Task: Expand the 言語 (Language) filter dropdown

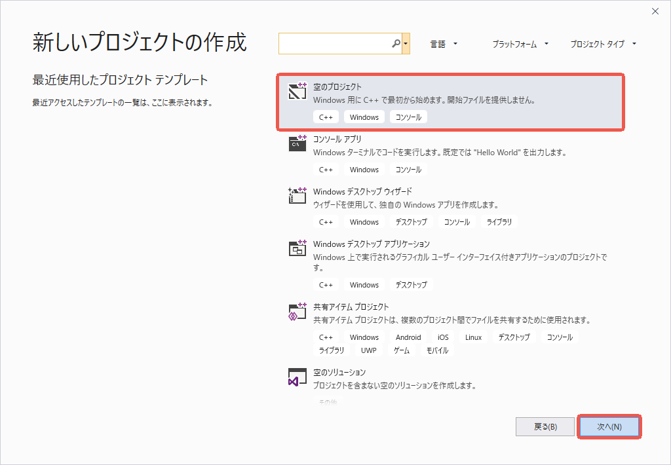Action: tap(444, 44)
